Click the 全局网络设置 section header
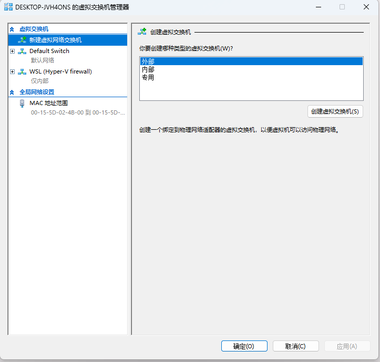Image resolution: width=380 pixels, height=362 pixels. (37, 92)
